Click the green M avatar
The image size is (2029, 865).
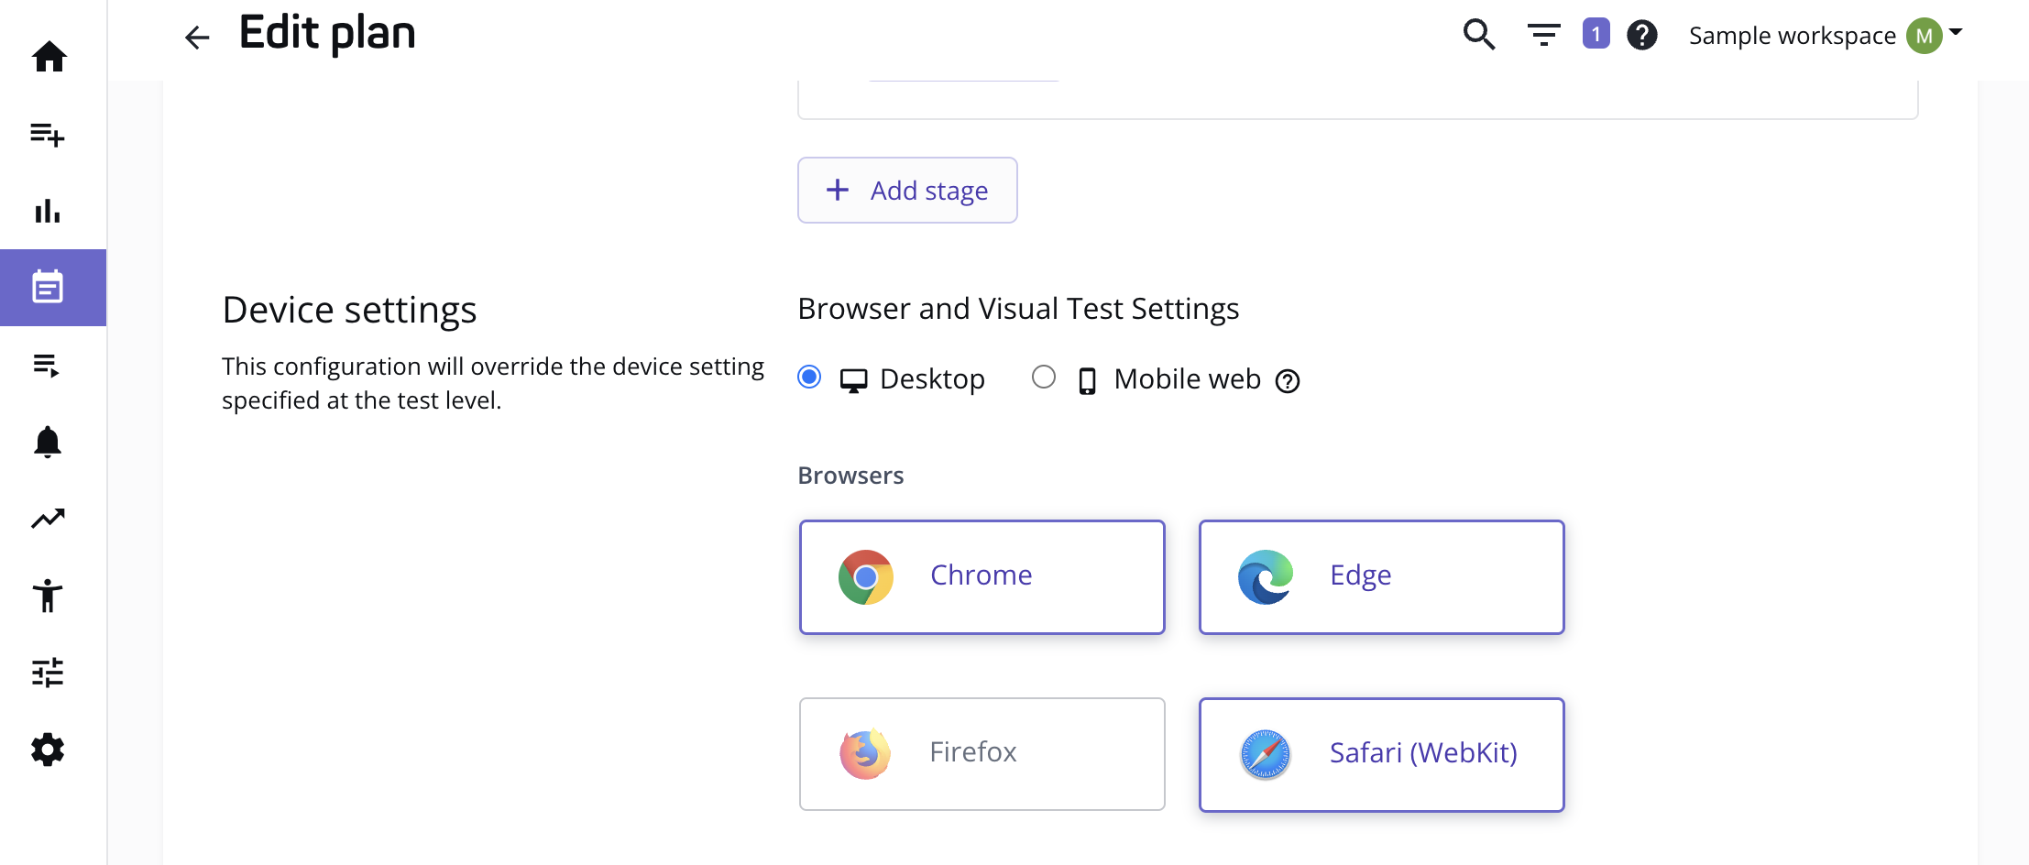click(x=1925, y=36)
